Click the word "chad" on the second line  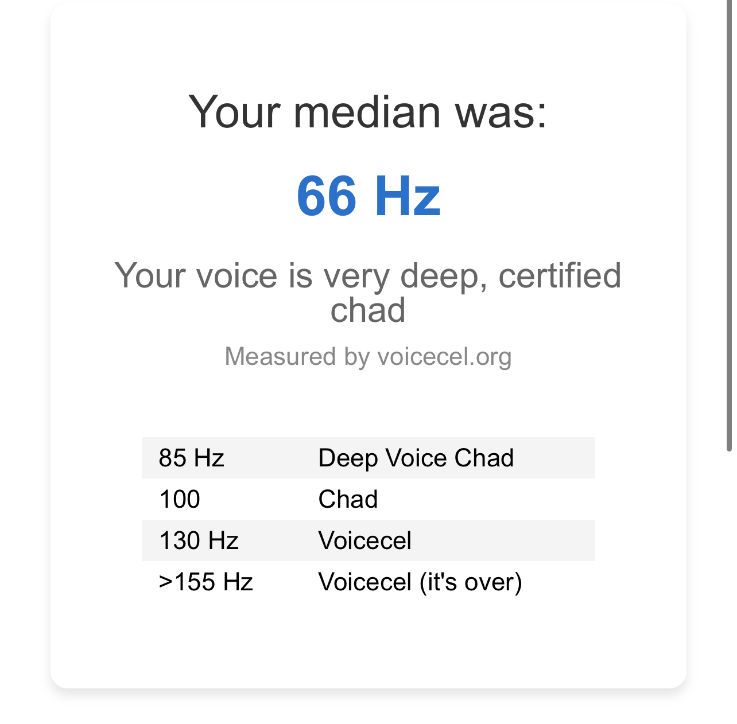tap(368, 310)
